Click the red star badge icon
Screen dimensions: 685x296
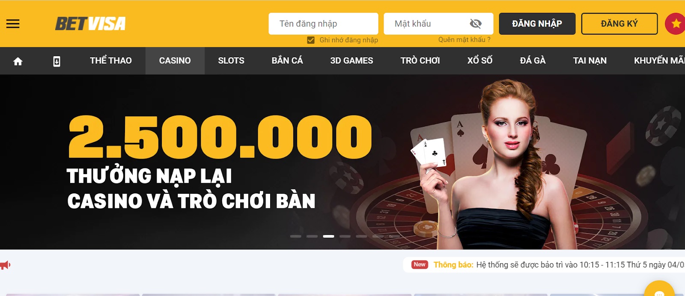[676, 24]
